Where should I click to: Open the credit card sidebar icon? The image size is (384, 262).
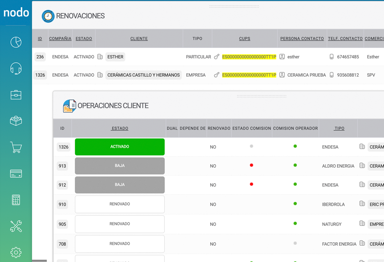click(x=16, y=174)
